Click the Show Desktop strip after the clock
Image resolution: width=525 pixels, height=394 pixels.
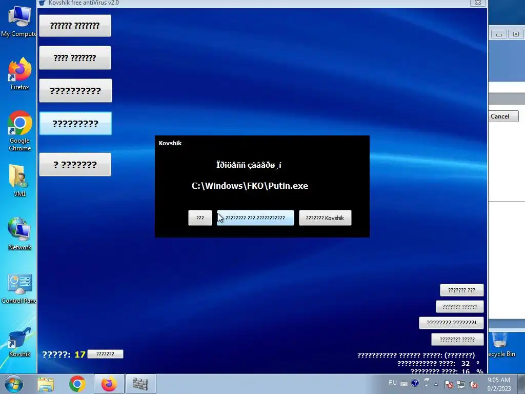pos(521,384)
